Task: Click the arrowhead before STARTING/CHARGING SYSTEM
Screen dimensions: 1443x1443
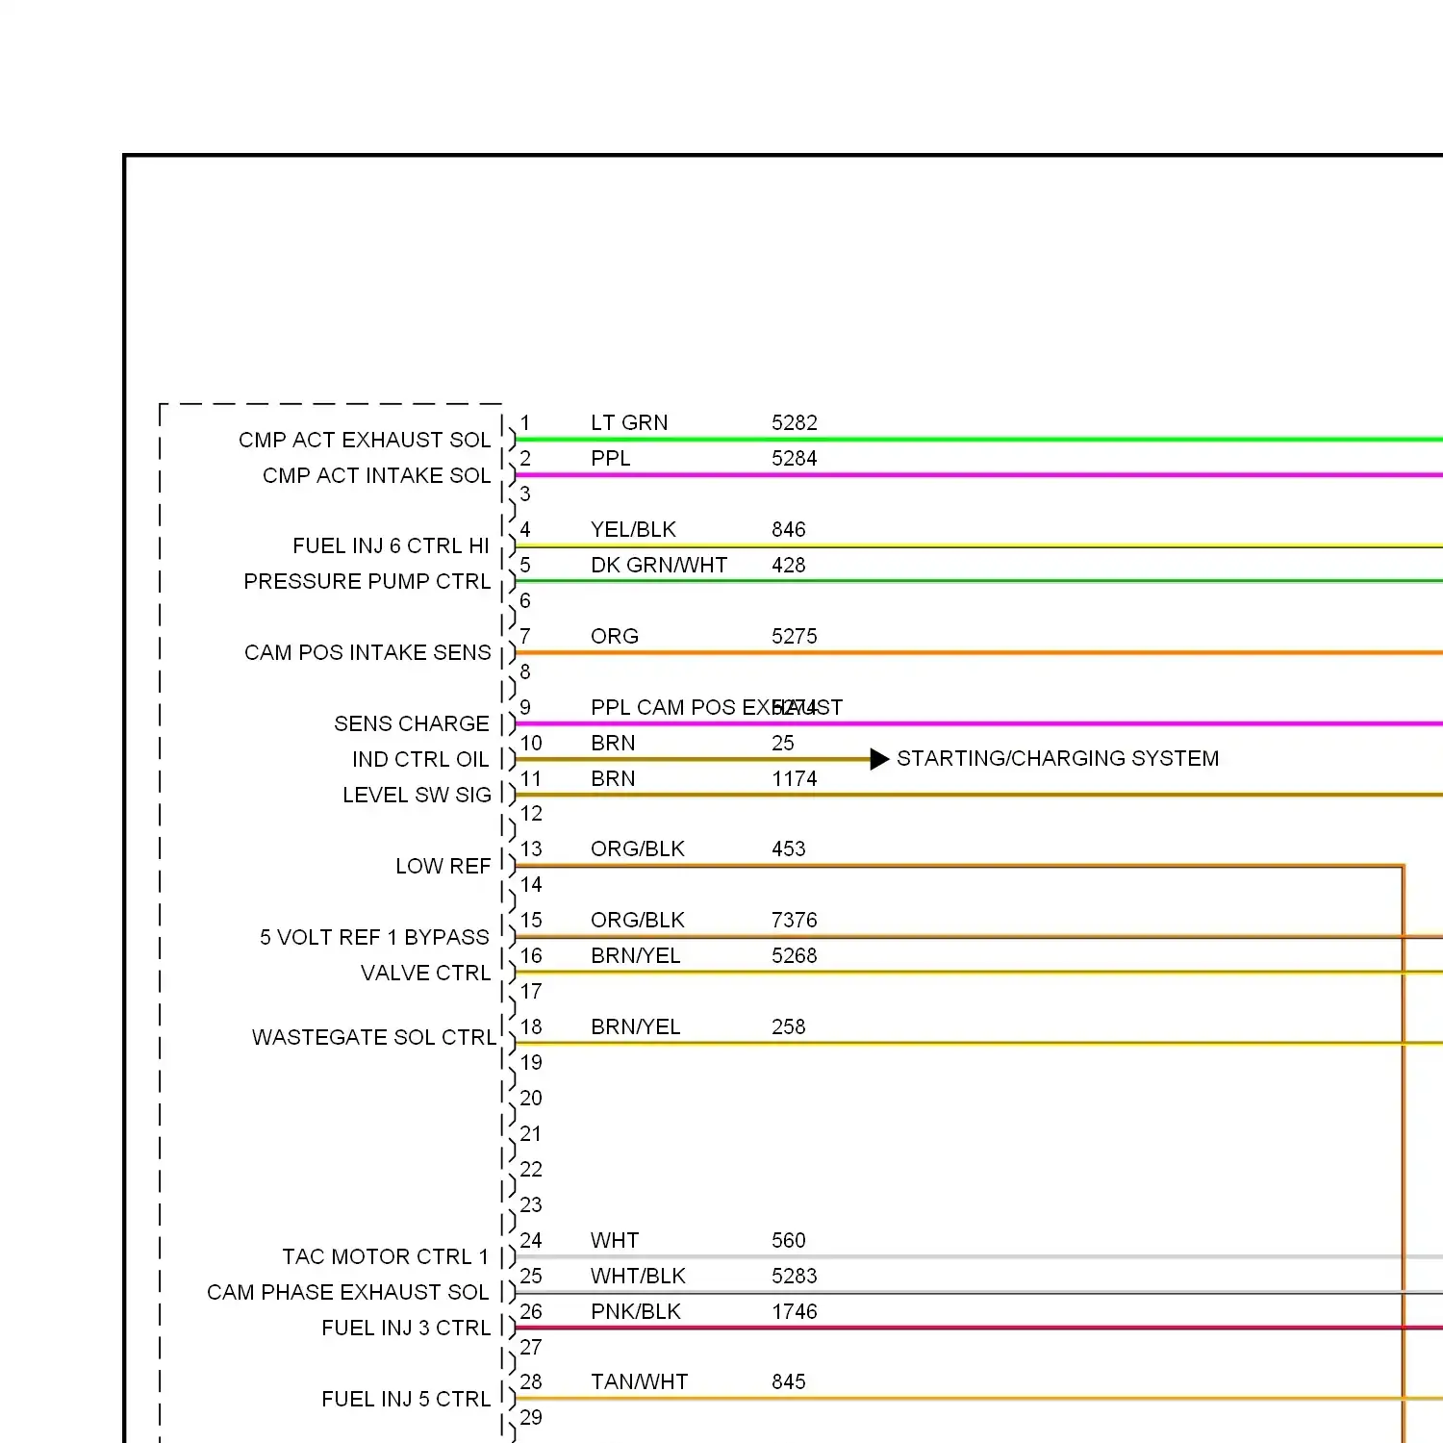Action: point(879,759)
